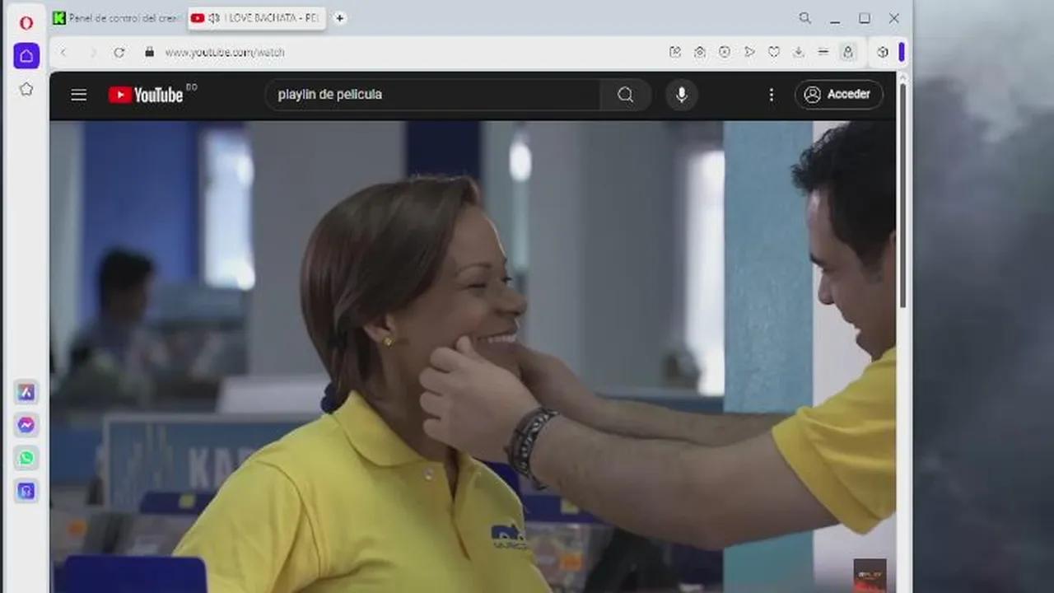Open Aria AI icon in Opera sidebar
Viewport: 1054px width, 593px height.
coord(26,393)
